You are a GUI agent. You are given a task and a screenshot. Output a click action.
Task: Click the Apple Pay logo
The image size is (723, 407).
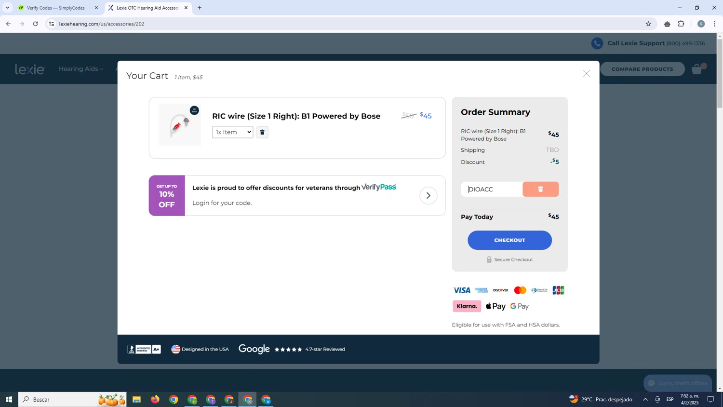(495, 306)
